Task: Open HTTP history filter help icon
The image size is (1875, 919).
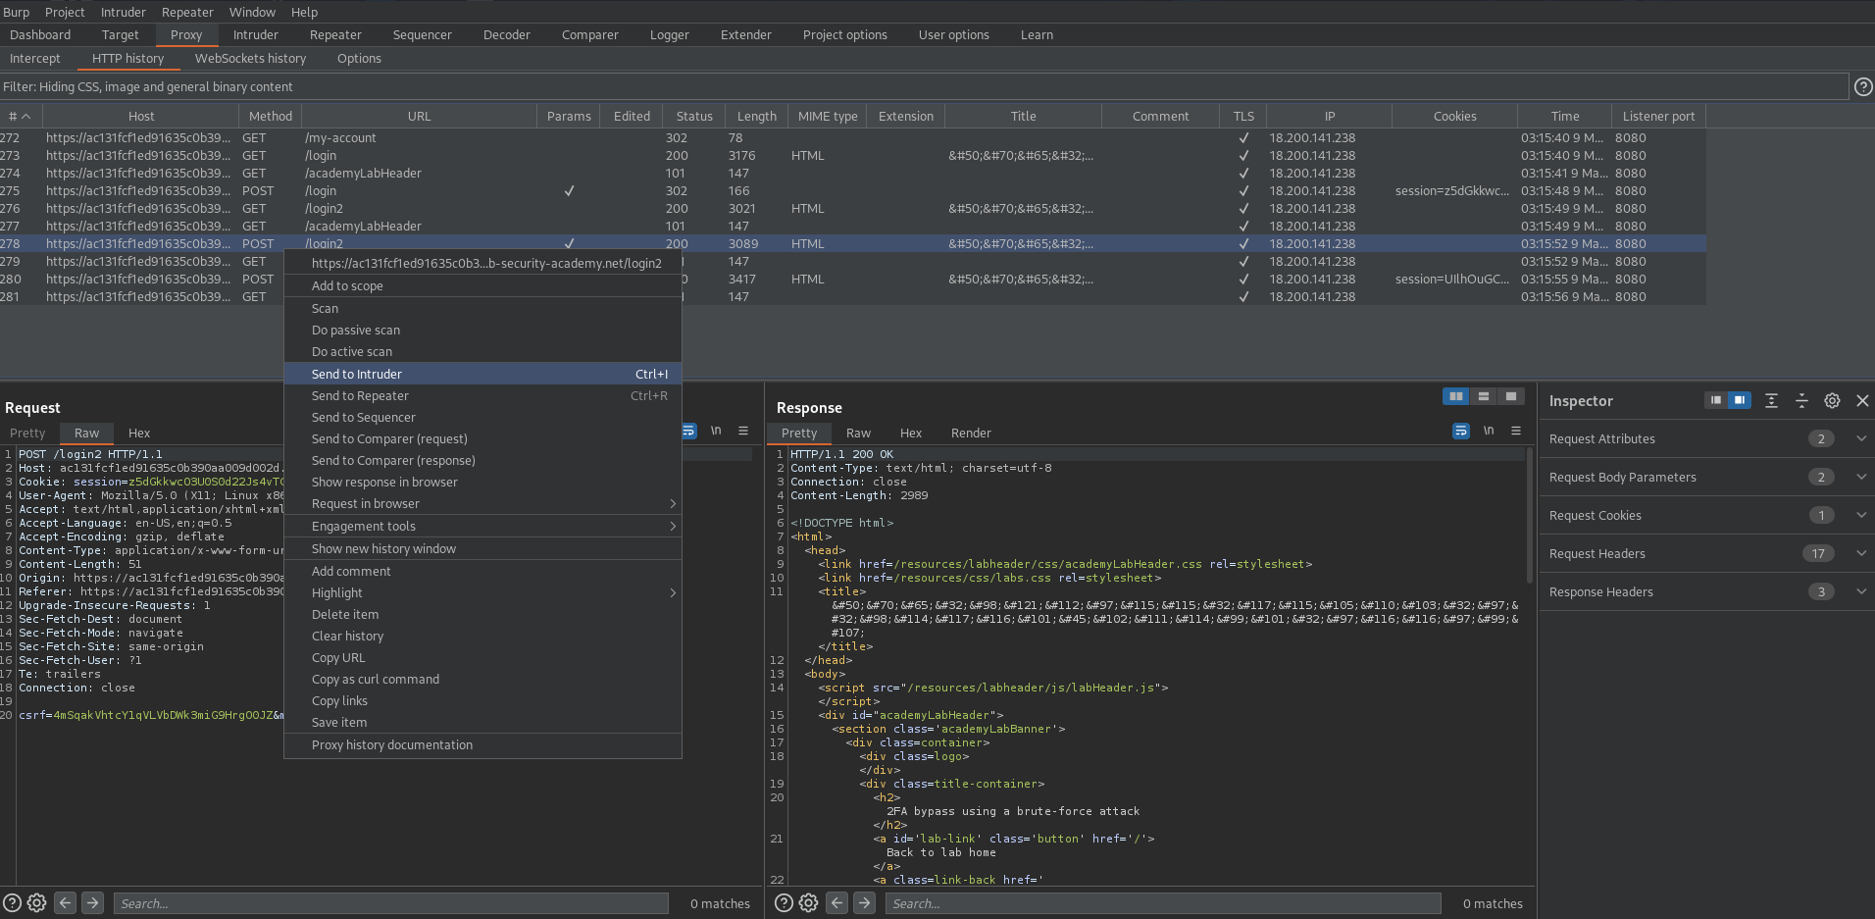Action: click(1863, 86)
